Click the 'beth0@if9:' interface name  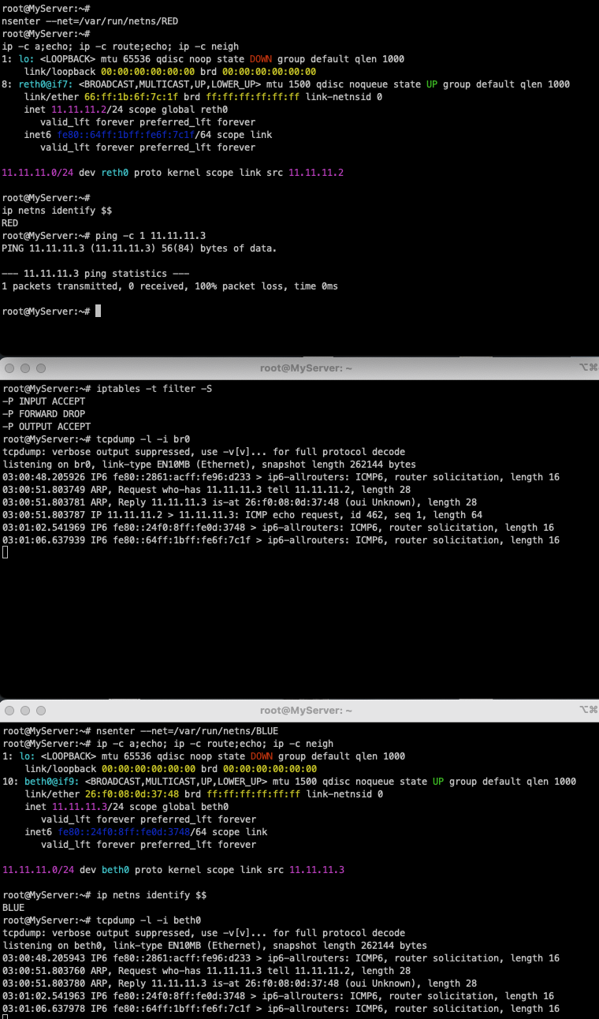coord(50,782)
